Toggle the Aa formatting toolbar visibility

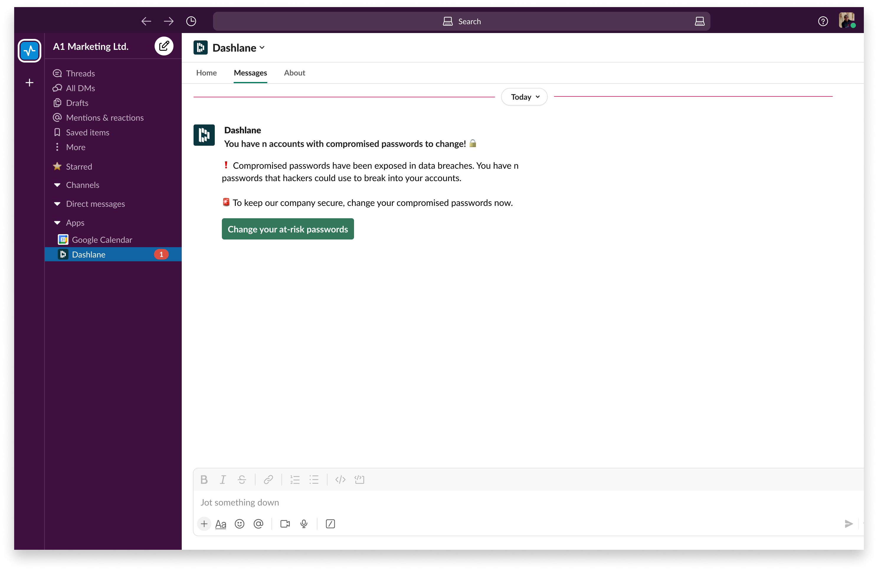click(221, 524)
